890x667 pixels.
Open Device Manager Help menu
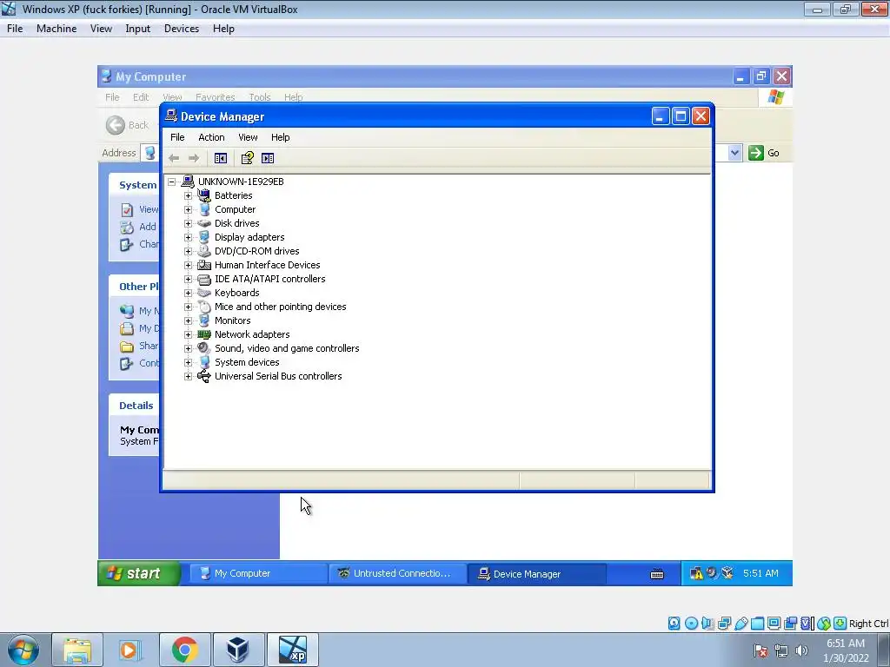pos(281,137)
